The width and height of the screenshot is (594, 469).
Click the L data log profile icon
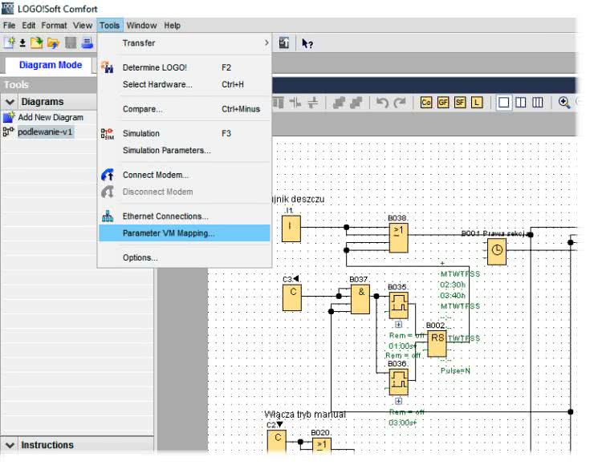pos(477,103)
